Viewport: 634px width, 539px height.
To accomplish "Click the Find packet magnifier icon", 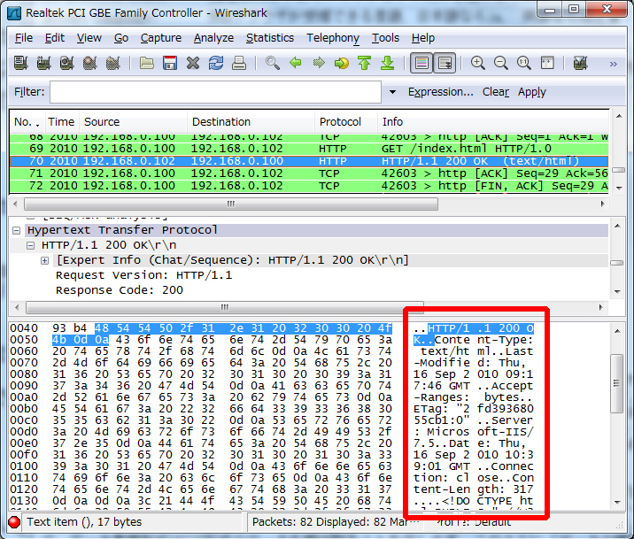I will coord(273,64).
